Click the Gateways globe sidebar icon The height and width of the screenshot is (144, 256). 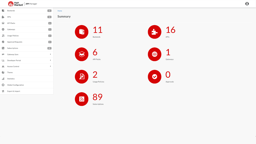(x=3, y=29)
